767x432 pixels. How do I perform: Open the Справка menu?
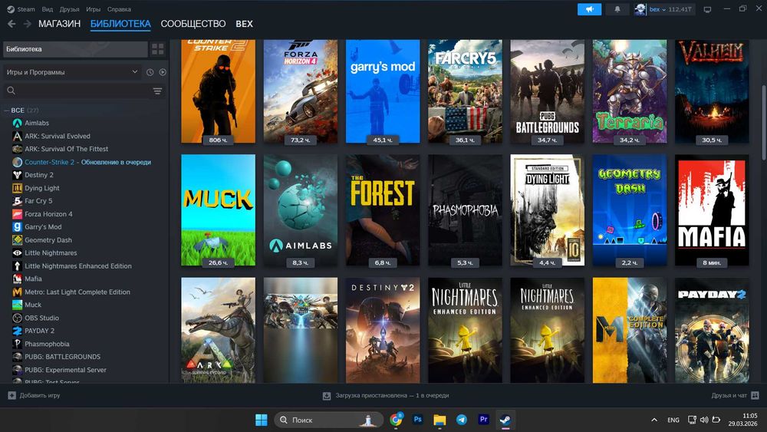[x=119, y=9]
